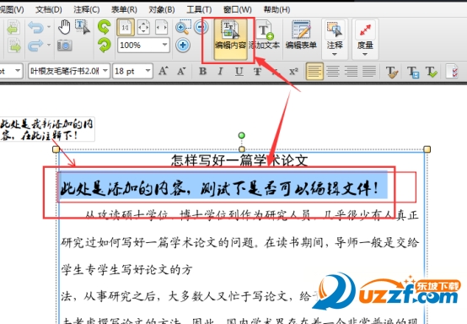
Task: Open the font name dropdown 叶根友毛笔行书2.0
Action: [x=105, y=71]
